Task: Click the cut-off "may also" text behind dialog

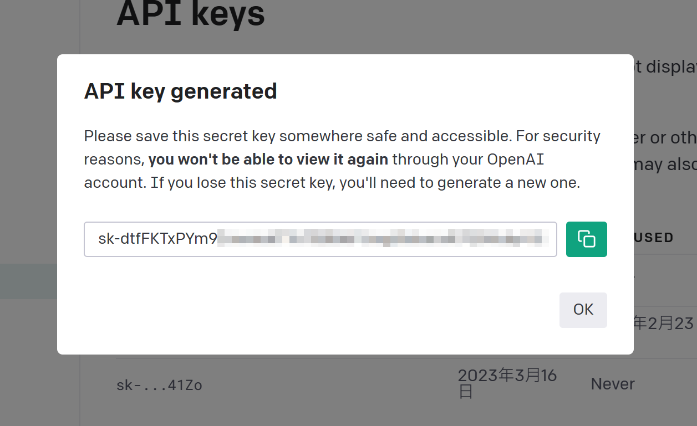Action: pos(665,164)
